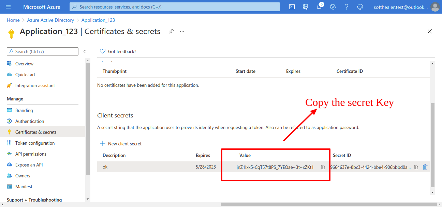Click the Quickstart cloud icon
The image size is (442, 207).
(x=9, y=75)
